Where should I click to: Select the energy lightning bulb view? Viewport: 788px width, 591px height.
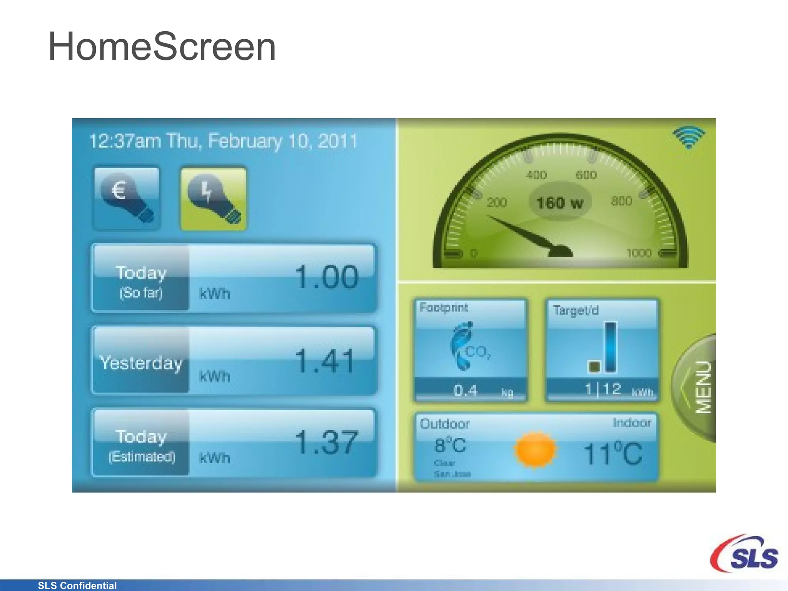pos(214,199)
